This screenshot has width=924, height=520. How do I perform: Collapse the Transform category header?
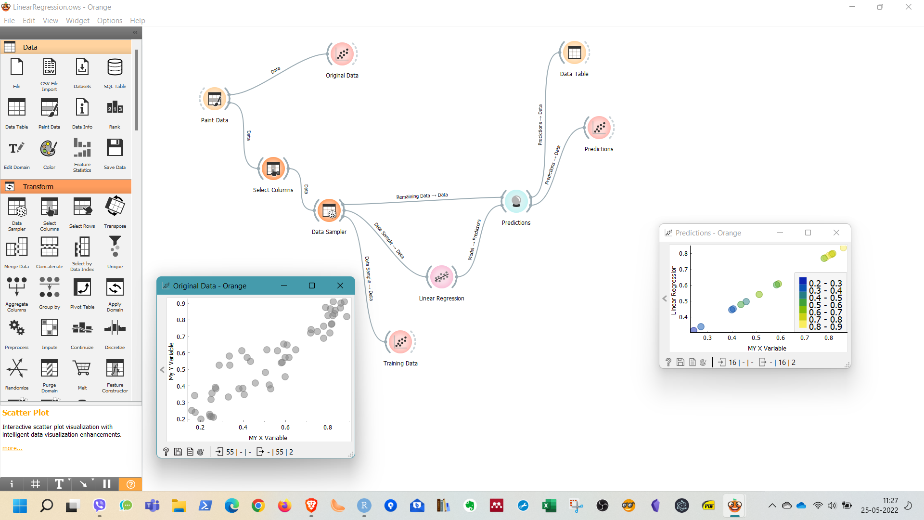66,187
